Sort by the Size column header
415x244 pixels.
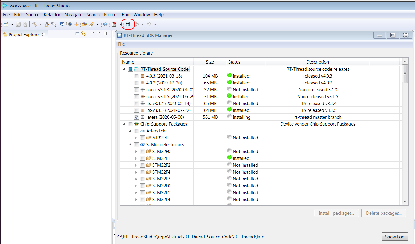(210, 62)
